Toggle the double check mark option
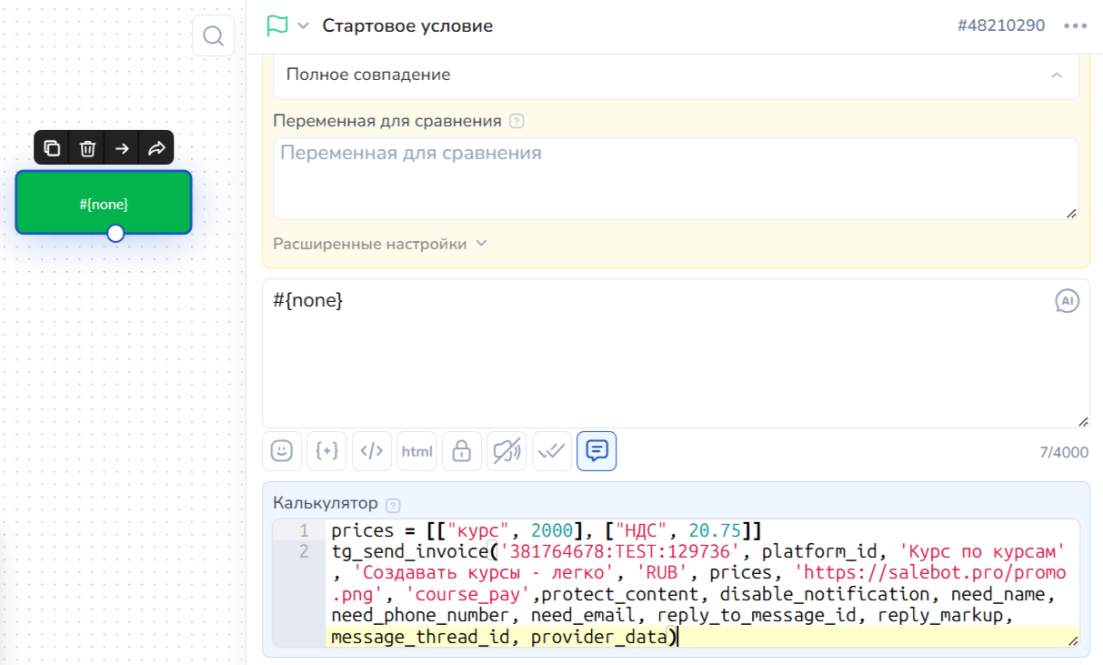1103x665 pixels. coord(552,451)
